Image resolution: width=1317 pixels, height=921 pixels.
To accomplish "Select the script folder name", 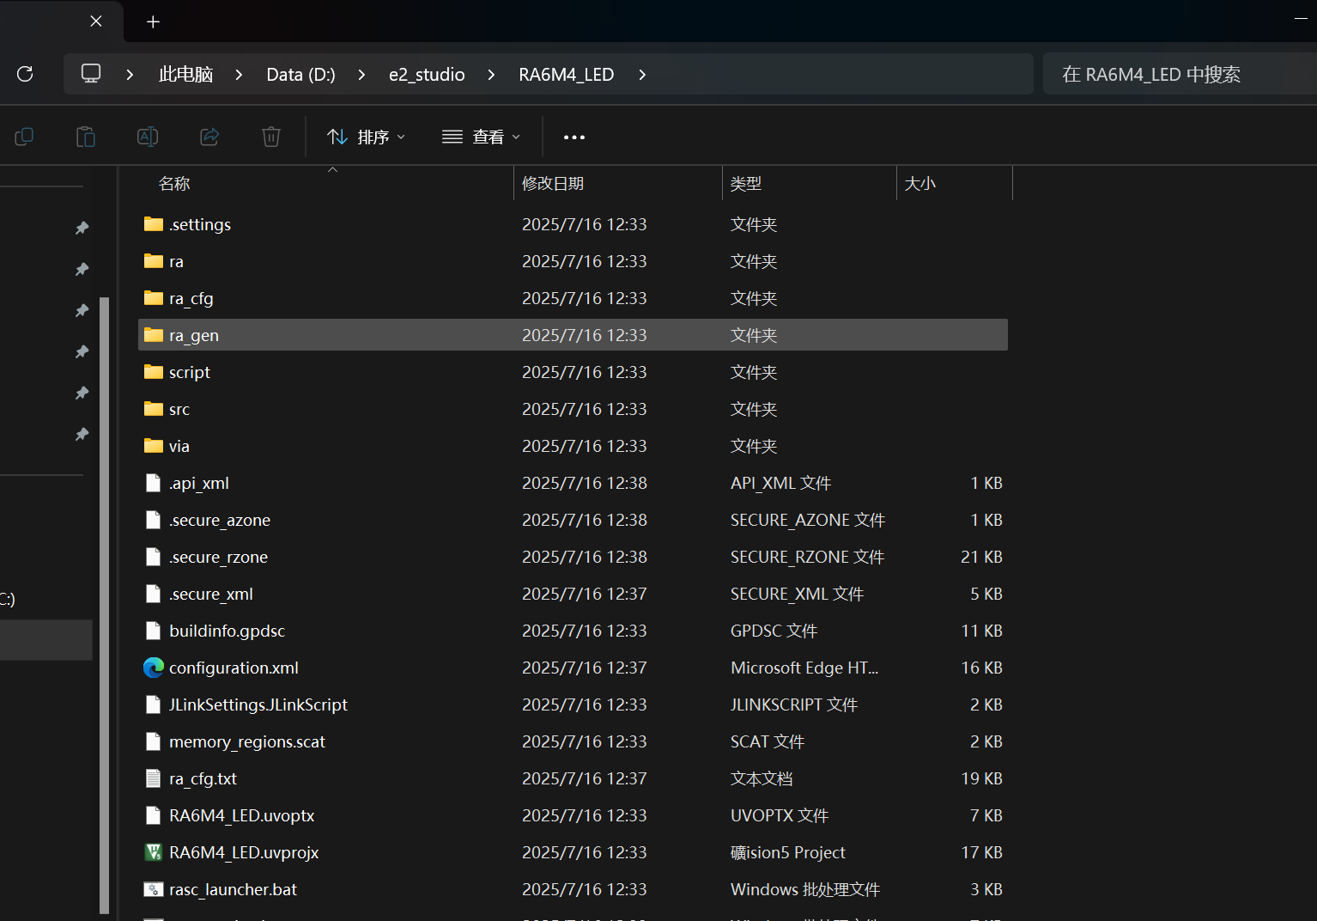I will coord(190,372).
